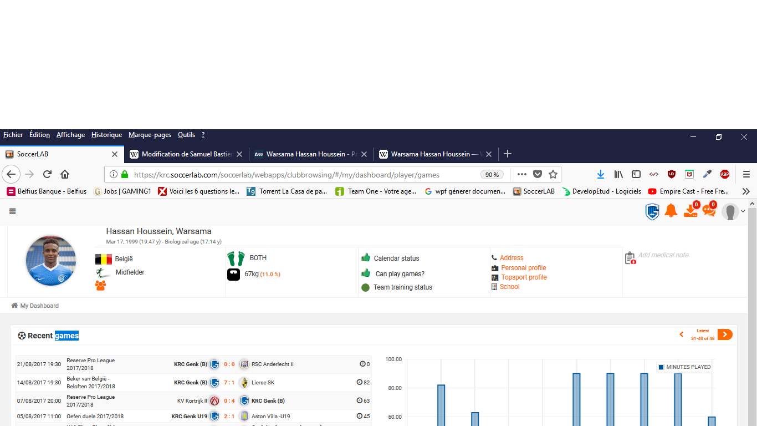Open the orange notifications bell

point(671,211)
